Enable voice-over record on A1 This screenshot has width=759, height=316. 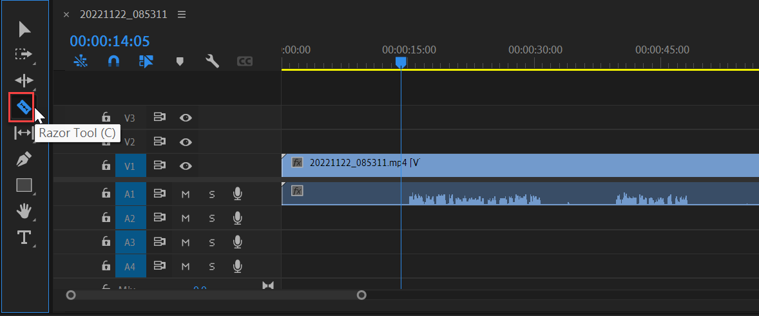[x=237, y=194]
